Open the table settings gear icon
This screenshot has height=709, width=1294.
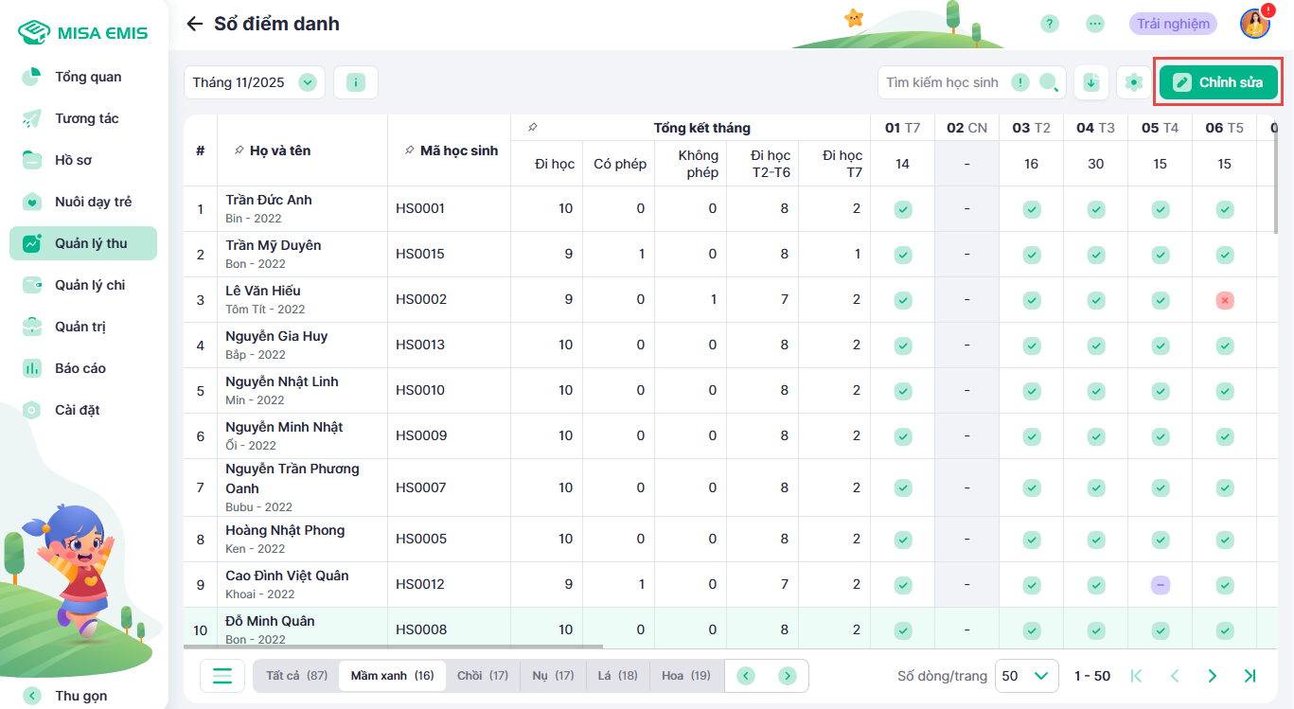[x=1133, y=82]
